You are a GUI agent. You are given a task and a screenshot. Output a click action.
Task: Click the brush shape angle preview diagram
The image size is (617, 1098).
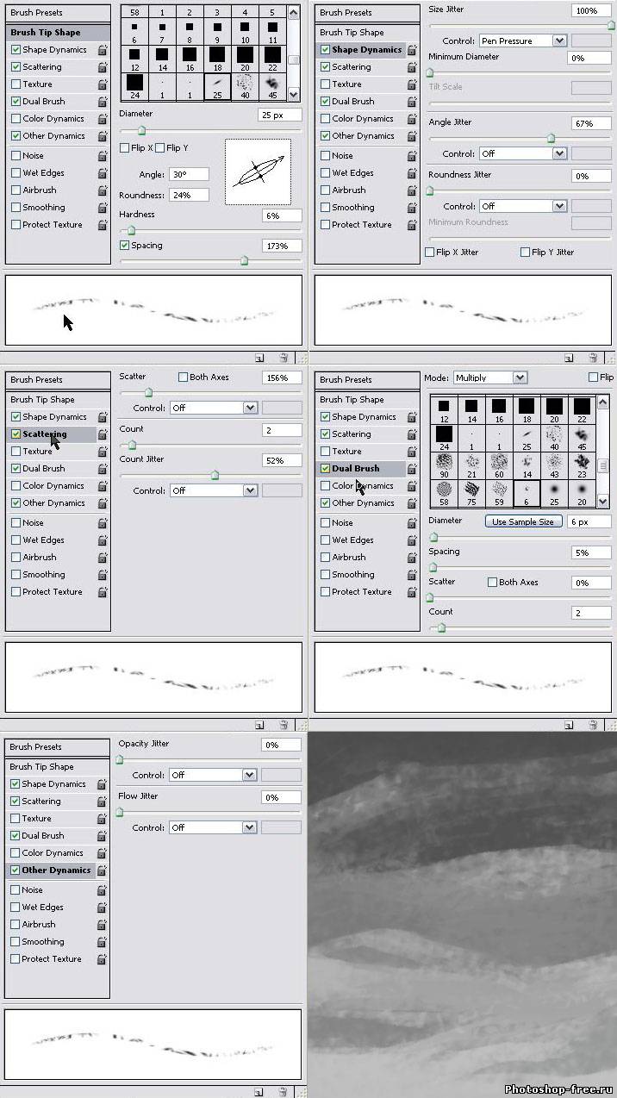click(x=258, y=172)
